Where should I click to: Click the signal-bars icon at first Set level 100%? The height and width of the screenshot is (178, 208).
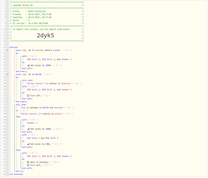28,66
